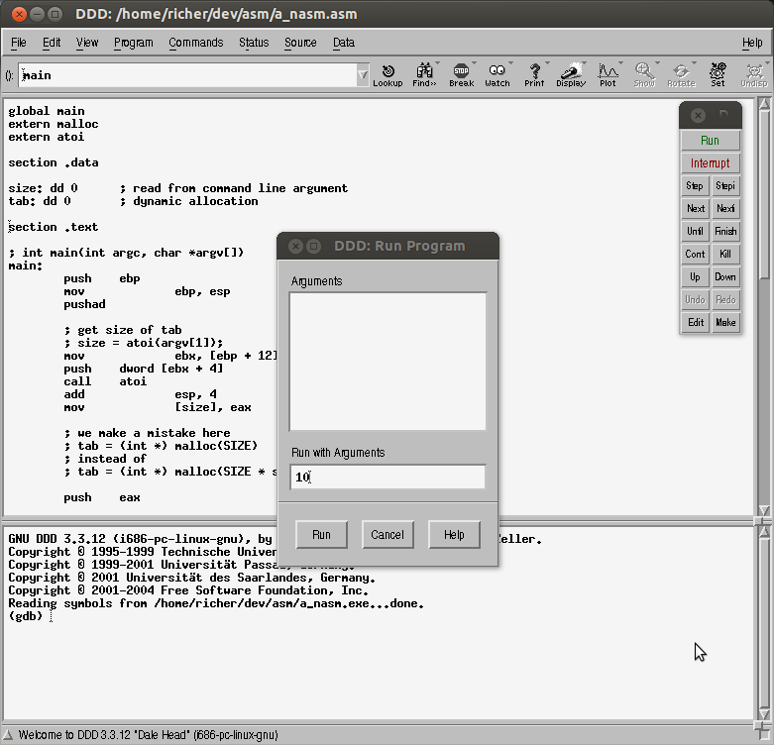Click the source pane scrollbar up arrow
Image resolution: width=774 pixels, height=745 pixels.
tap(764, 104)
